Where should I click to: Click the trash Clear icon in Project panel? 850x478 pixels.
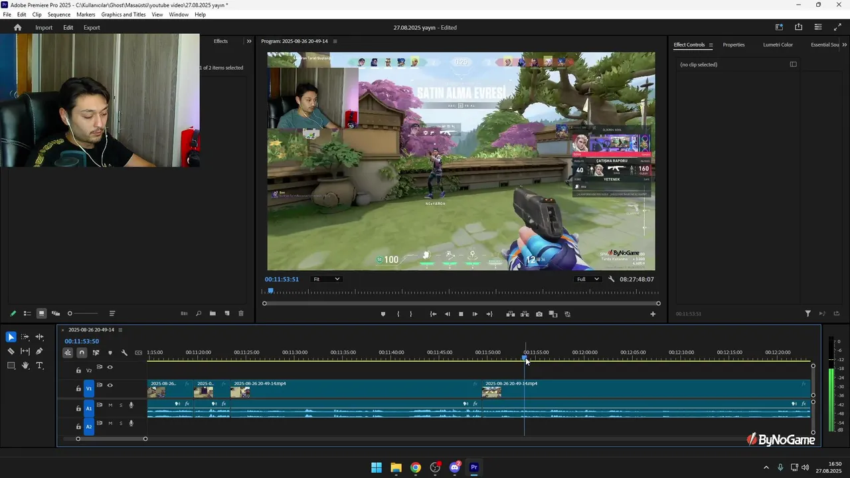pyautogui.click(x=241, y=313)
